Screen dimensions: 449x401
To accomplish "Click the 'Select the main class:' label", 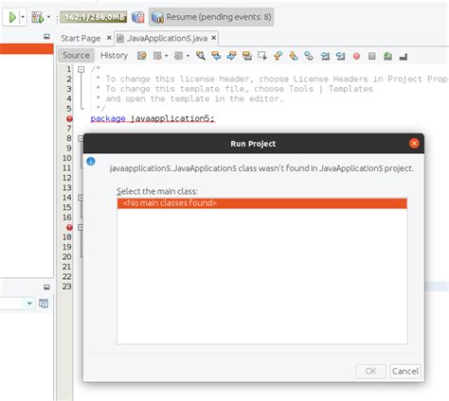I will (x=157, y=191).
